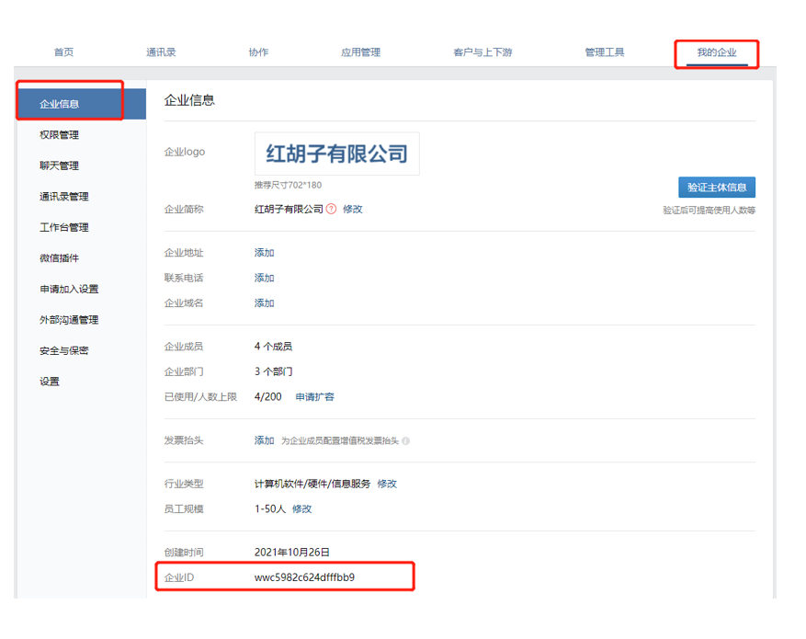Click the 3 个部门 value
The image size is (806, 639).
[x=273, y=371]
